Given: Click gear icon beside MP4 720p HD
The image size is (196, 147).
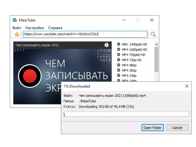Looking at the screenshot, I should coord(118,60).
